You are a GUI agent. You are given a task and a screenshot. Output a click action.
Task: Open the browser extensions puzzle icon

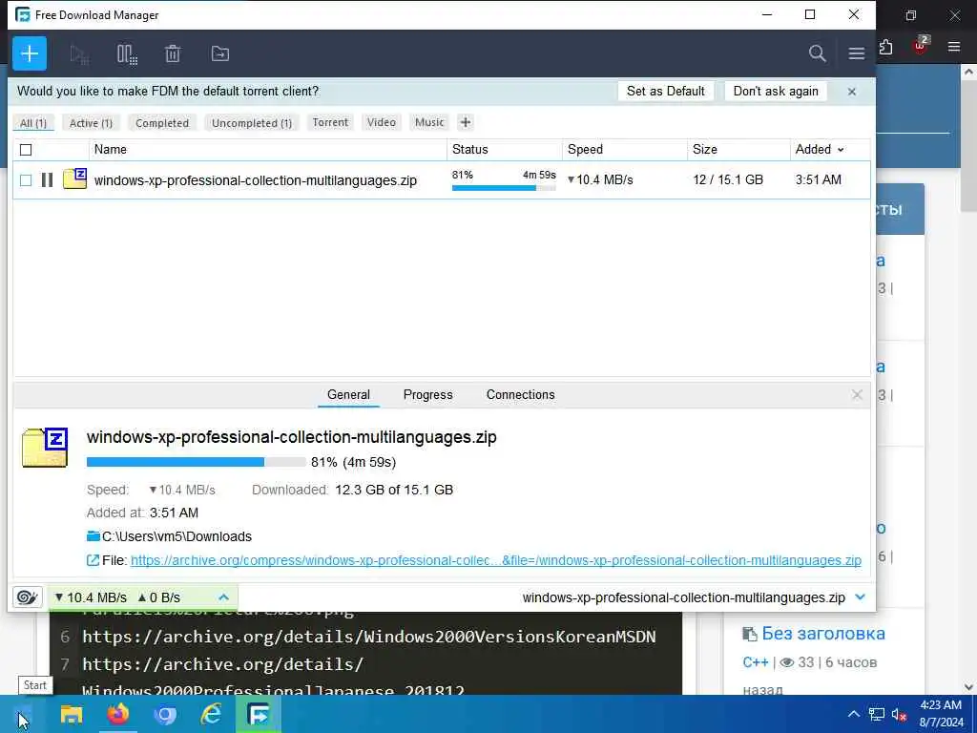click(885, 47)
